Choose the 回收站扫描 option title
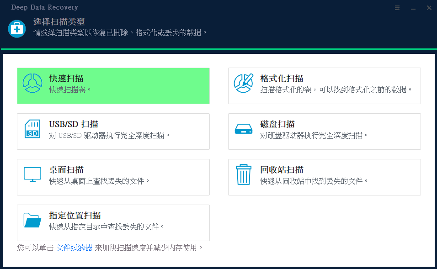This screenshot has height=269, width=437. click(x=282, y=170)
